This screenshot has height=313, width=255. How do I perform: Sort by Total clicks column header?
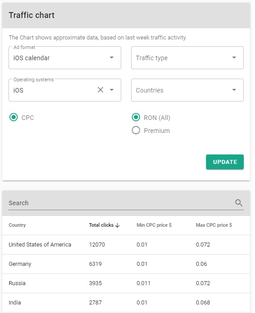(x=101, y=225)
